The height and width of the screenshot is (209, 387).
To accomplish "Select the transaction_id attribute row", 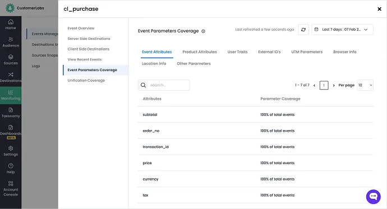I will [x=255, y=147].
